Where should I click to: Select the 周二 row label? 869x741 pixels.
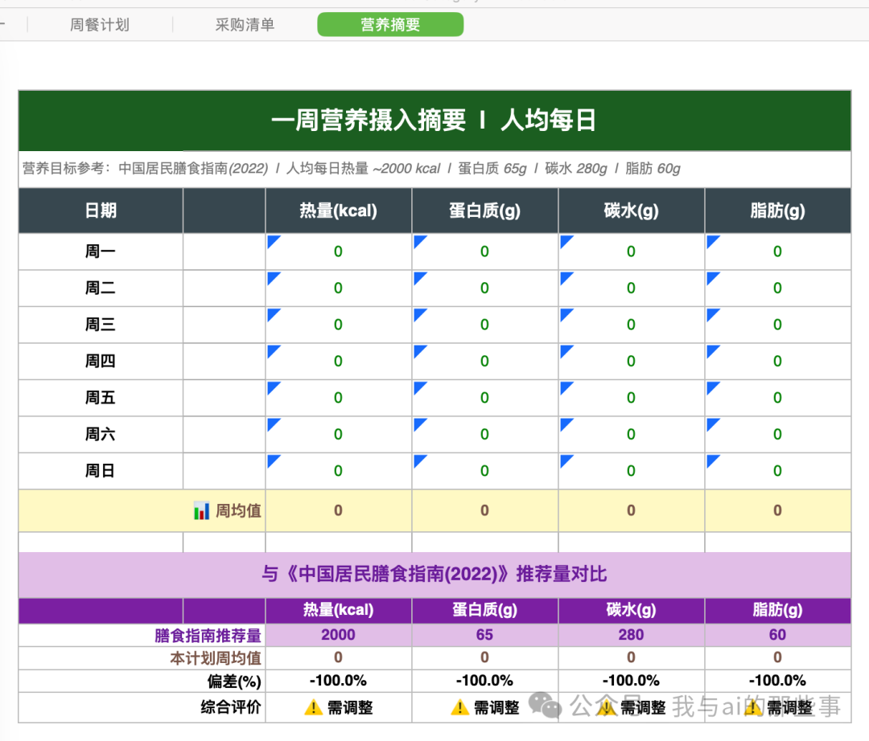101,288
